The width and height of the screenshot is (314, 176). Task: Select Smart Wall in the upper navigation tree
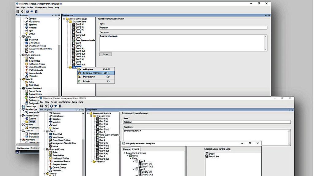[30, 40]
